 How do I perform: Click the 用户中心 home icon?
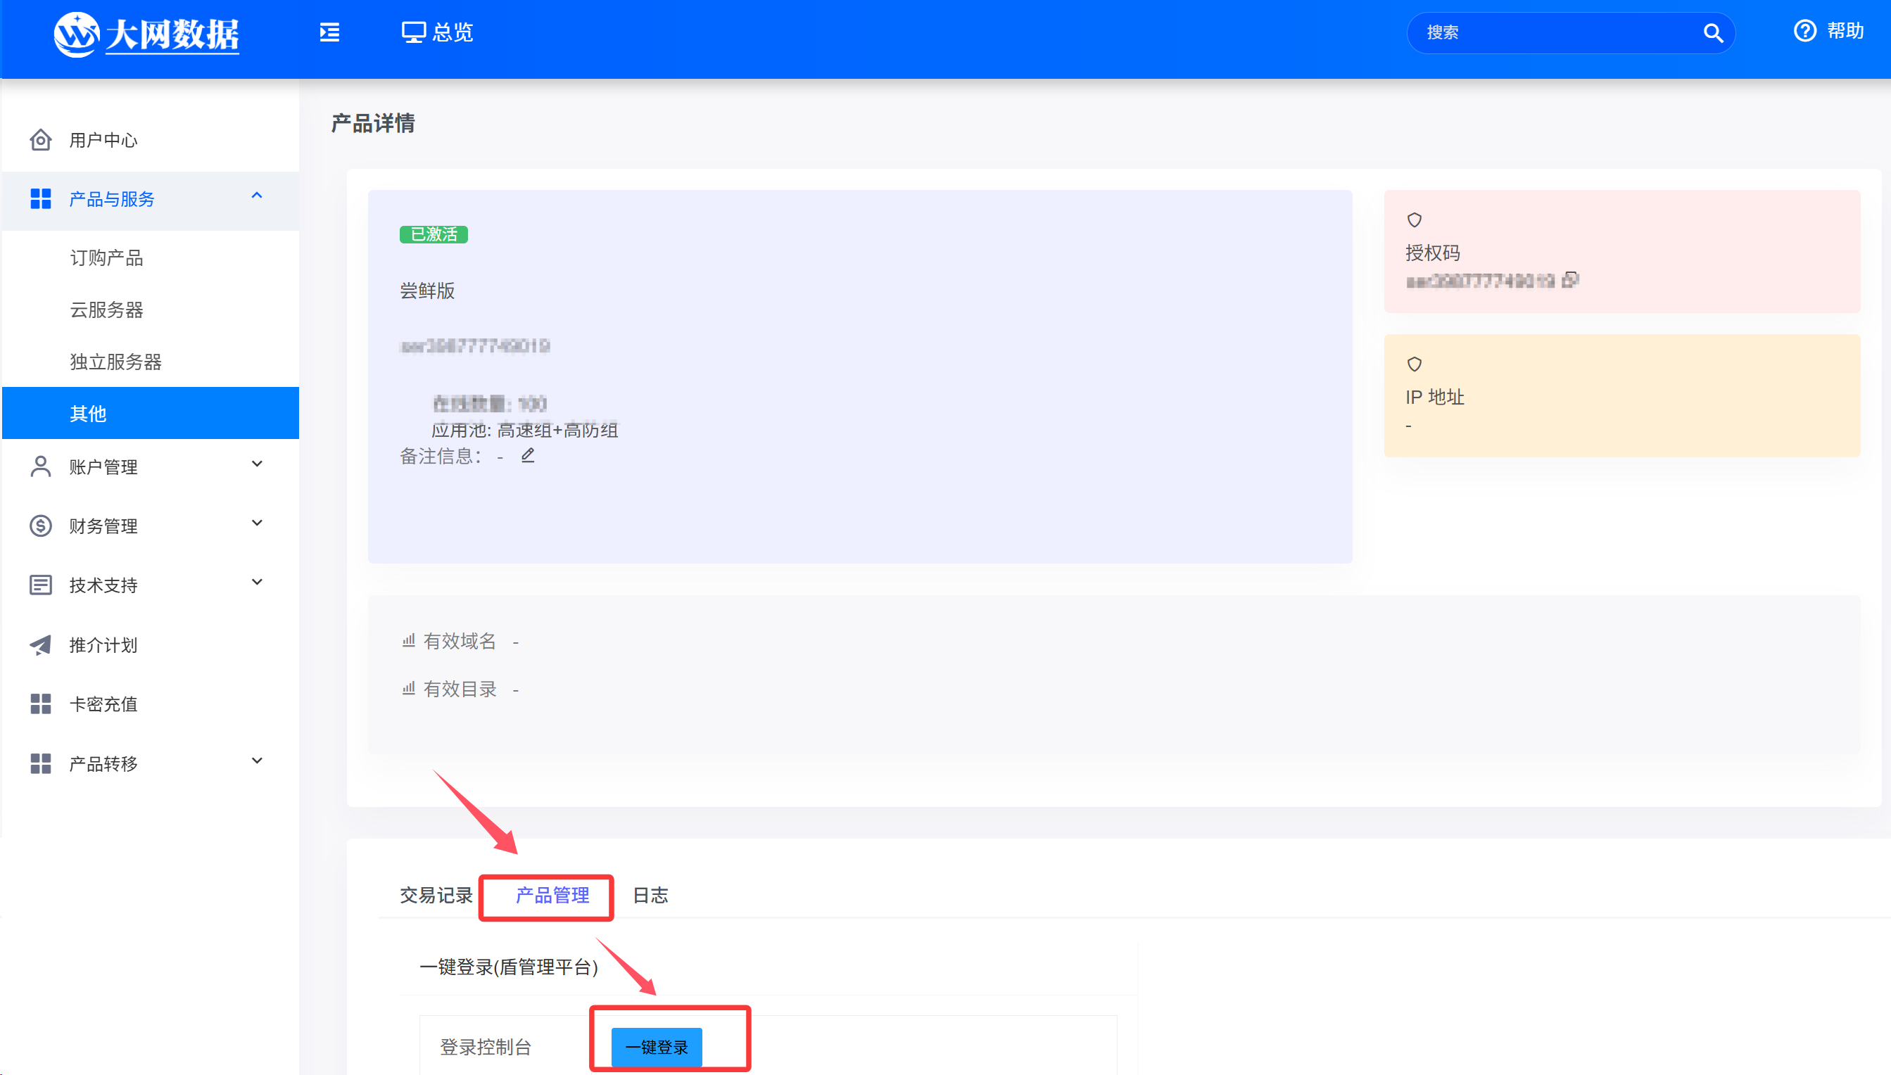(41, 139)
